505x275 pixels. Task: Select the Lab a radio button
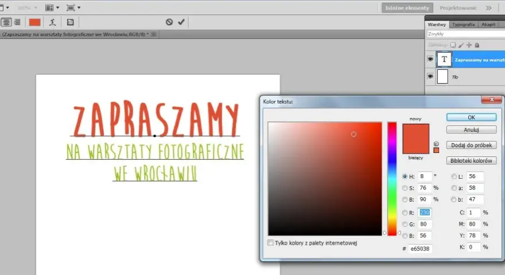pos(454,188)
